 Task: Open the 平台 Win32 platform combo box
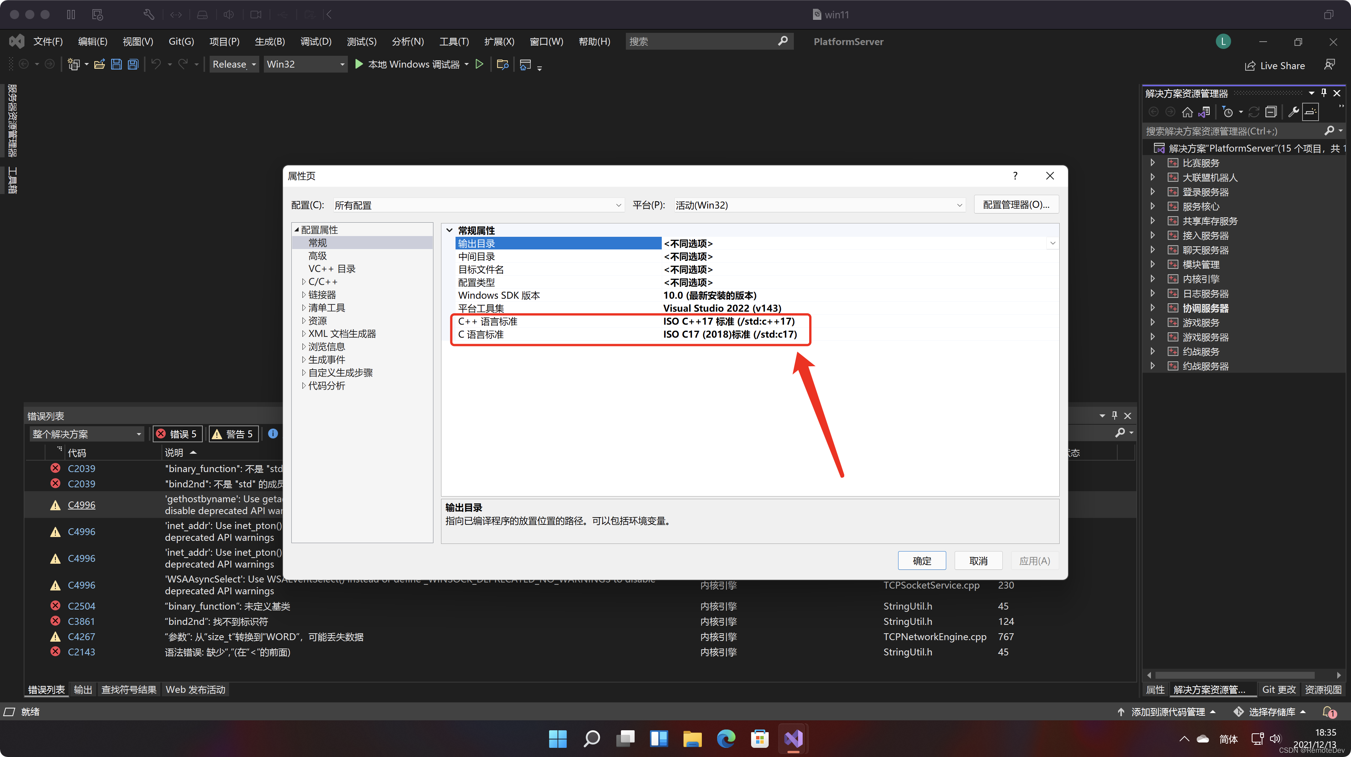coord(819,205)
